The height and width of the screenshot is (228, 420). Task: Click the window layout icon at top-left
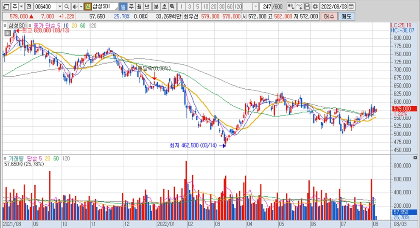click(x=6, y=7)
